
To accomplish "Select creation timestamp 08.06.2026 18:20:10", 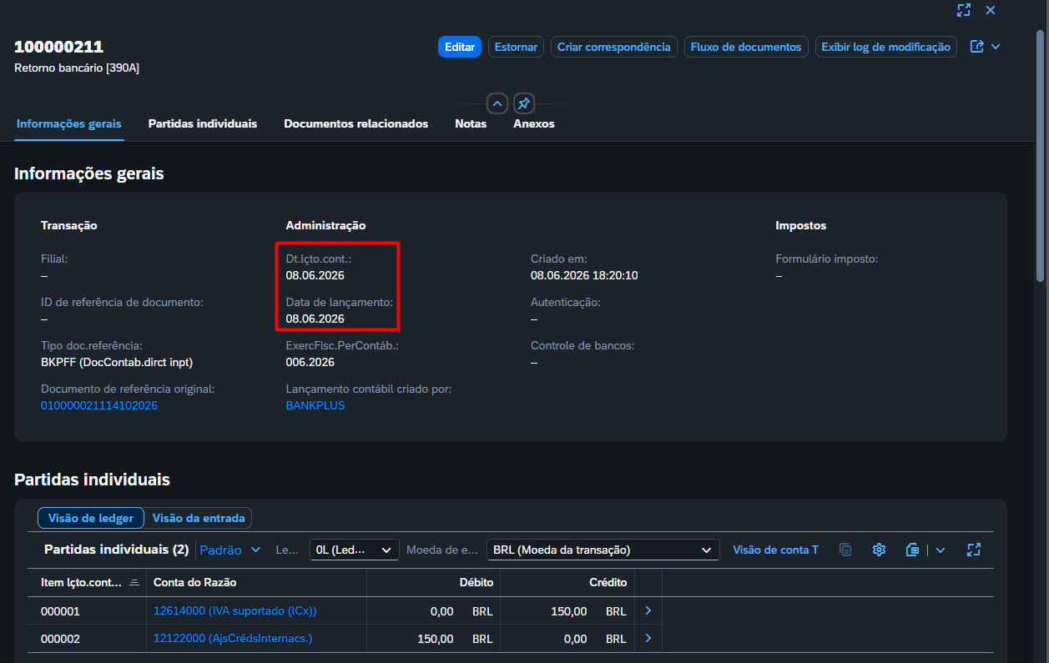I will pyautogui.click(x=584, y=275).
